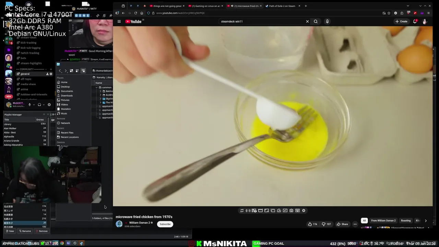Image resolution: width=439 pixels, height=247 pixels.
Task: Open the off-topic Discord channel
Action: click(x=26, y=79)
